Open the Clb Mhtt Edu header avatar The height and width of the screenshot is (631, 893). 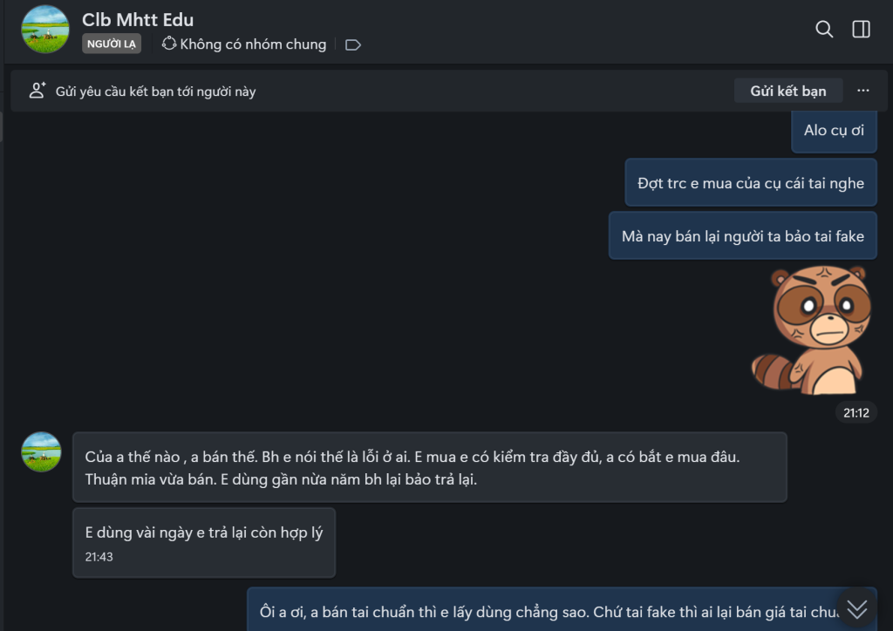coord(45,30)
